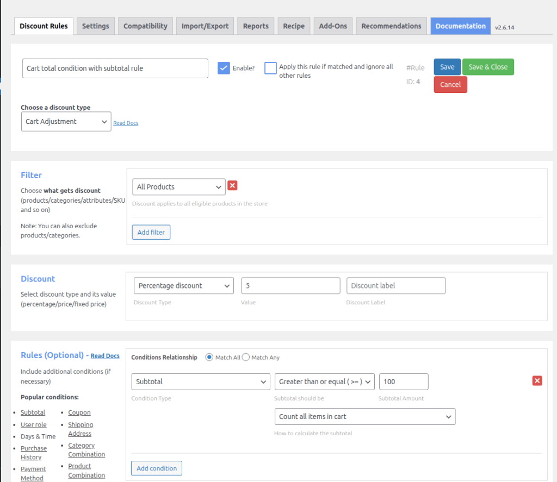
Task: Select the Match All radio button
Action: 209,358
